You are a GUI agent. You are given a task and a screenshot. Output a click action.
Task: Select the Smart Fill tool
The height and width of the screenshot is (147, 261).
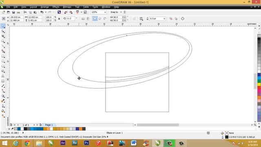coord(3,51)
